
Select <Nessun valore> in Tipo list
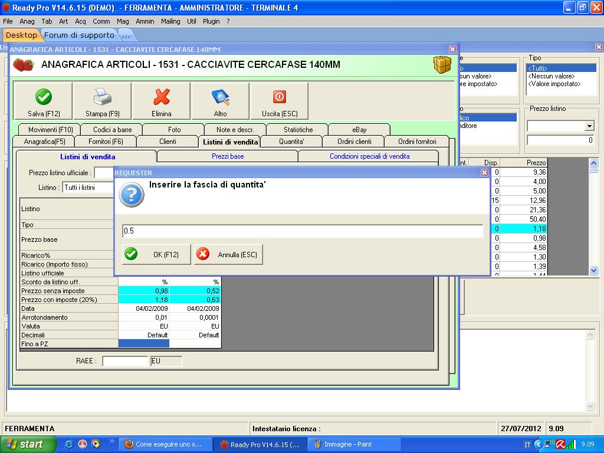(552, 76)
